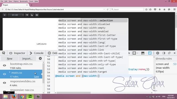Choose first-of-type autocomplete suggestion

point(93,39)
